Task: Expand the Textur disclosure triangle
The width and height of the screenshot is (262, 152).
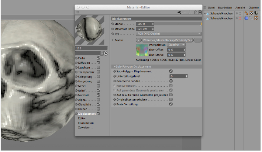Action: click(x=113, y=40)
